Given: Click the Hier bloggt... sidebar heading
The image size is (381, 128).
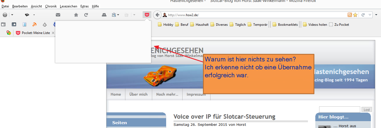Looking at the screenshot, I should 333,117.
